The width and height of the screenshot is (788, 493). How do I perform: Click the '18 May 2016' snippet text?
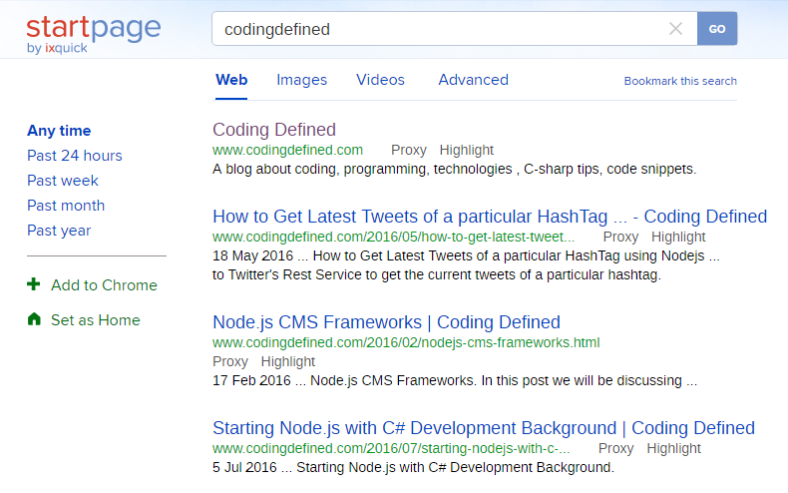(x=252, y=256)
